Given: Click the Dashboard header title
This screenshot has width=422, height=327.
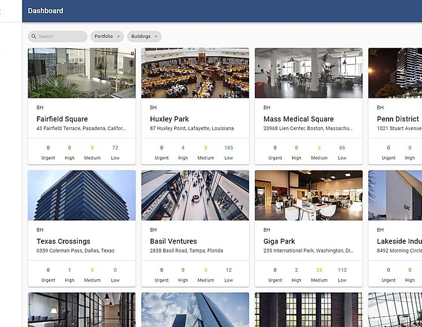Looking at the screenshot, I should (x=46, y=11).
